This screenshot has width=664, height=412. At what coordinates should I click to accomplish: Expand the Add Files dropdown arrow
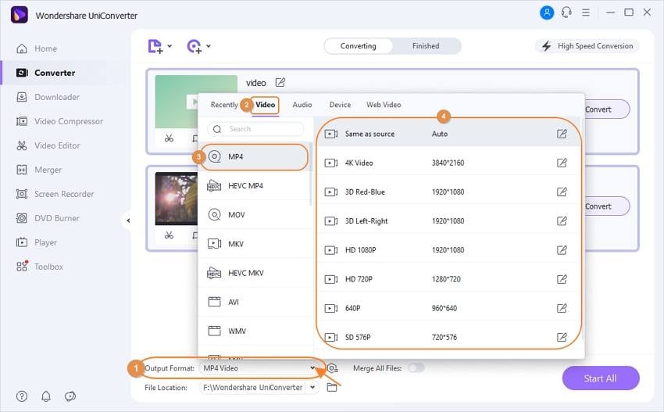tap(170, 46)
